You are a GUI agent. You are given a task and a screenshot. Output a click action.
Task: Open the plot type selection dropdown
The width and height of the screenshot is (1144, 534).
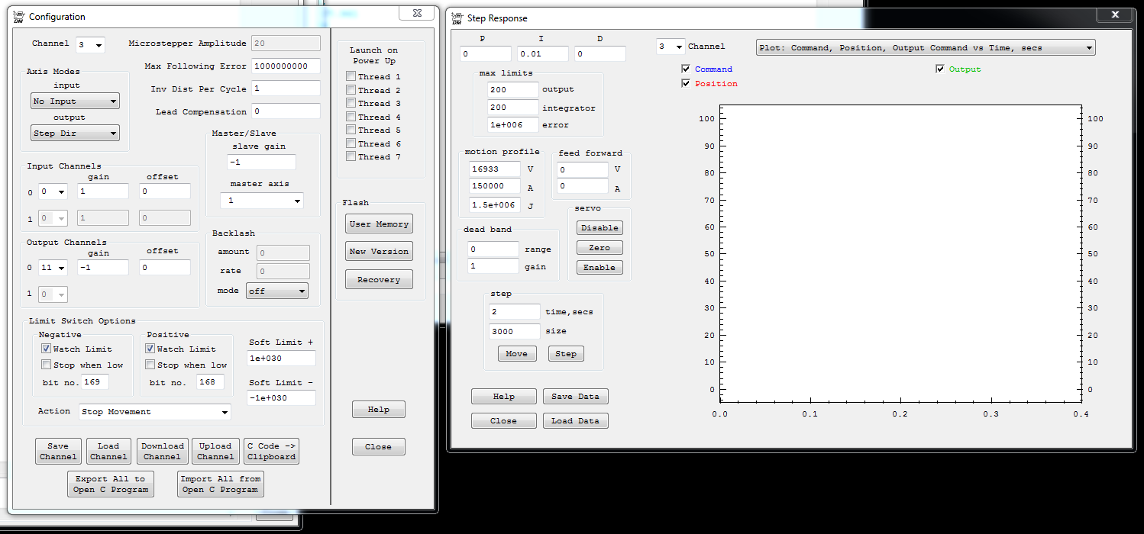point(925,47)
